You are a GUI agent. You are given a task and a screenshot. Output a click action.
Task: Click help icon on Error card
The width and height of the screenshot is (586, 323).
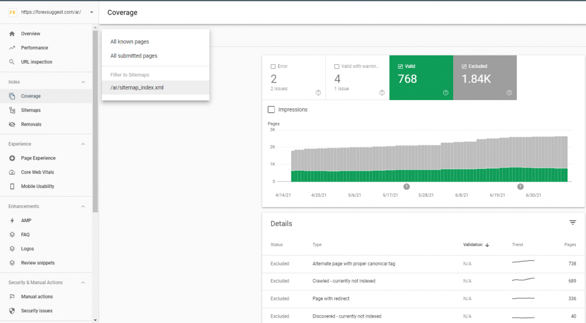click(x=318, y=93)
